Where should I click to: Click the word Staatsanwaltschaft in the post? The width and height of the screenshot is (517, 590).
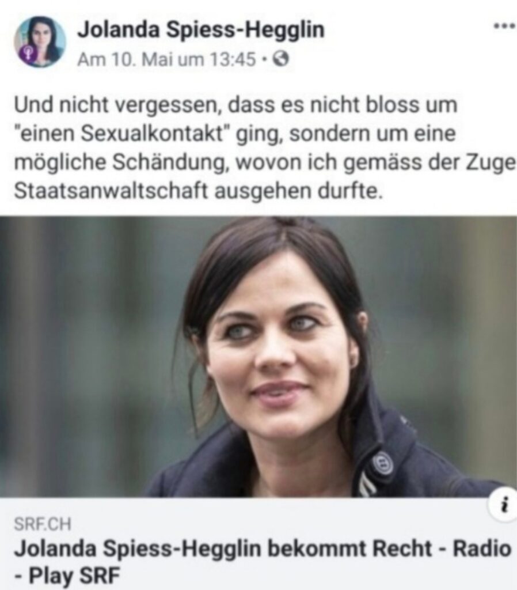111,191
